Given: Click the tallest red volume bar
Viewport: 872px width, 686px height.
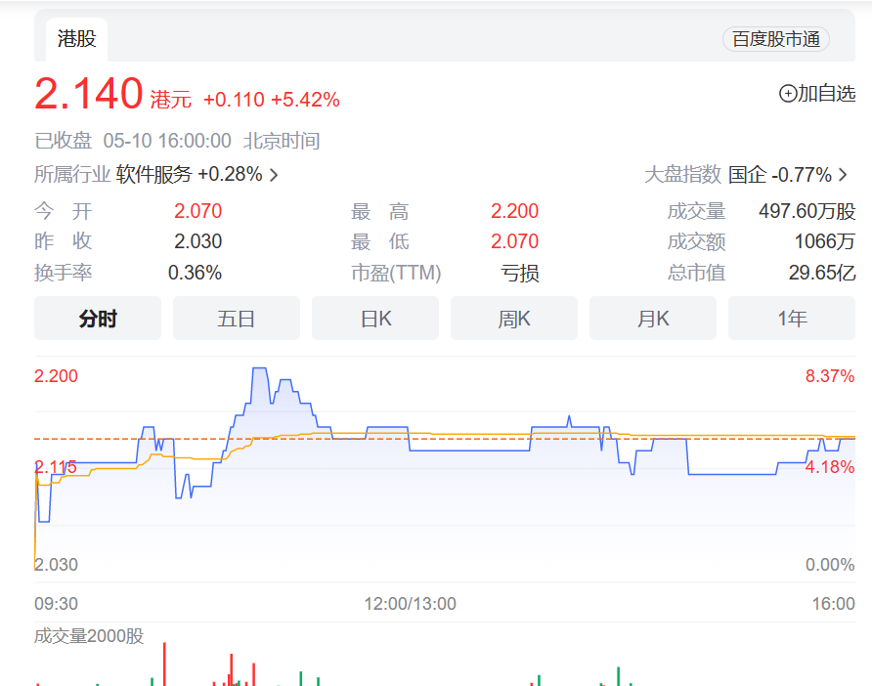Looking at the screenshot, I should pos(164,664).
